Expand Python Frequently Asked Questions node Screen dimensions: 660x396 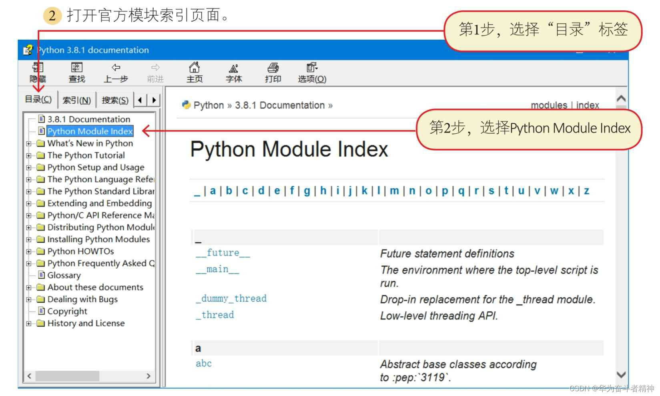tap(29, 263)
